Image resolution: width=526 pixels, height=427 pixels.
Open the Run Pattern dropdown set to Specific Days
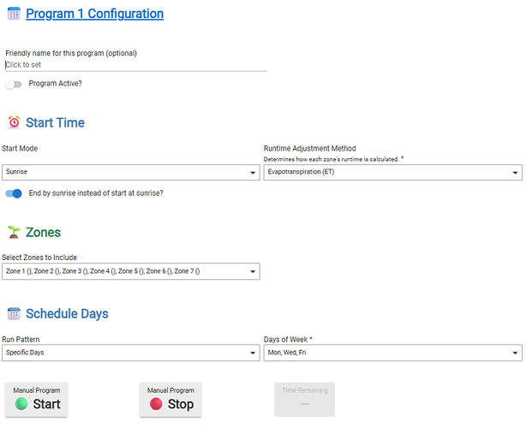point(131,353)
